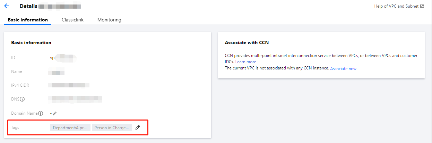Click the blurred VPC ID value
432x143 pixels.
pyautogui.click(x=63, y=58)
